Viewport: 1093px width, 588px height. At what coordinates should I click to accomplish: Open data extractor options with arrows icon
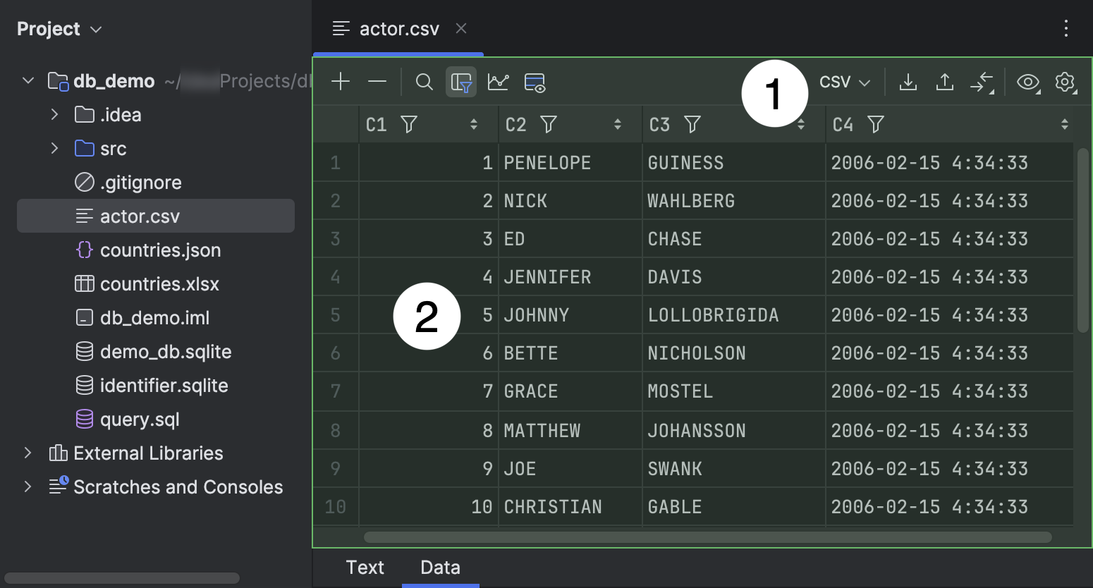(x=982, y=82)
